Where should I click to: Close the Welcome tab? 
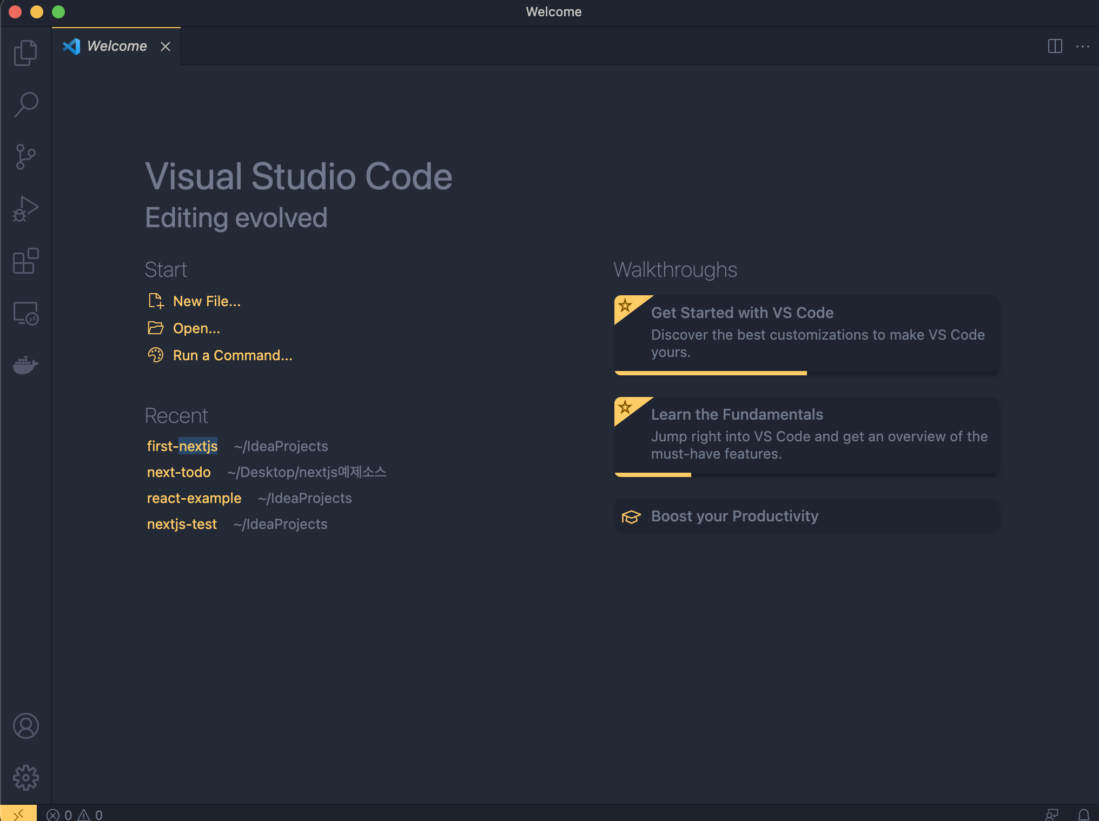pos(165,47)
